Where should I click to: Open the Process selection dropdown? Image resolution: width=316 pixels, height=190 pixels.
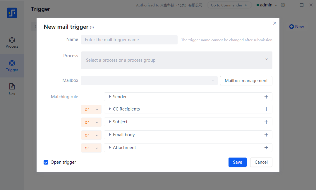[176, 60]
